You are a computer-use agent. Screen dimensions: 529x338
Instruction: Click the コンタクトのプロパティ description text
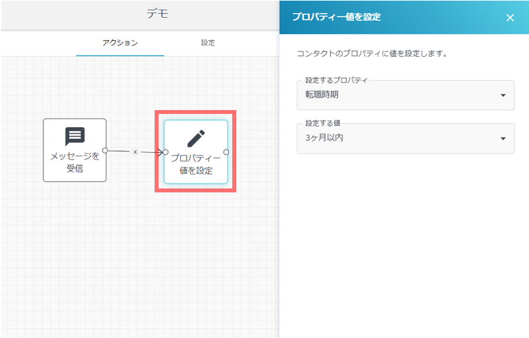[372, 53]
